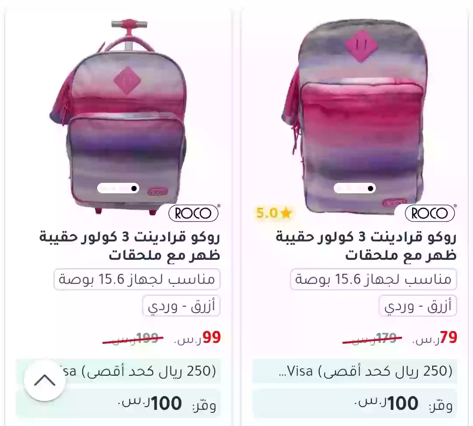Open the pink trolley backpack image

[119, 117]
